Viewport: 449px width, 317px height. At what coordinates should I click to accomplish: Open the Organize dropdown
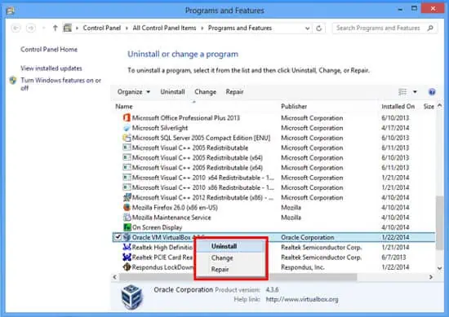tap(133, 92)
